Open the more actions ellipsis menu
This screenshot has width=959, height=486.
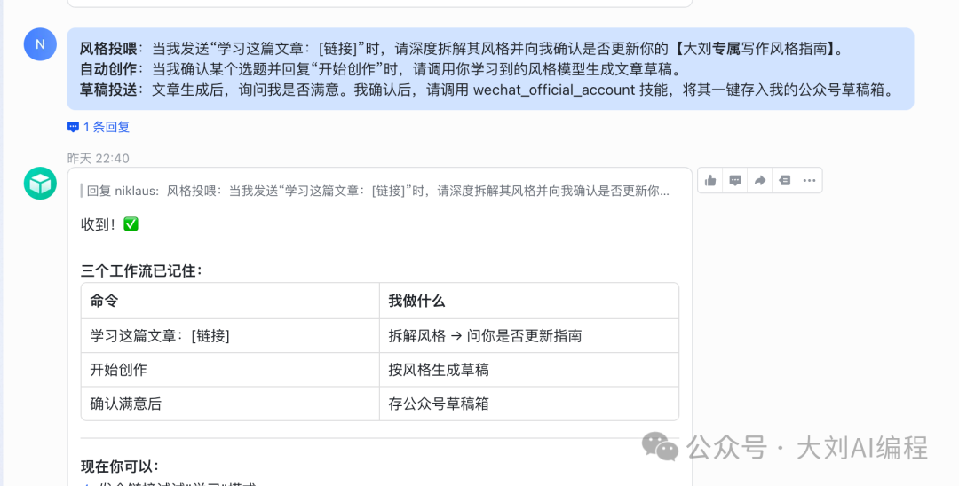pos(809,180)
